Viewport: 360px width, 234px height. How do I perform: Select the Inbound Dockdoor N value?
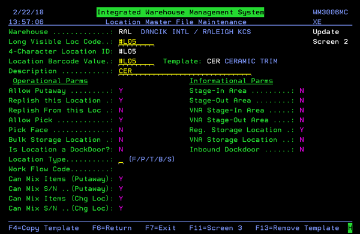coord(302,150)
